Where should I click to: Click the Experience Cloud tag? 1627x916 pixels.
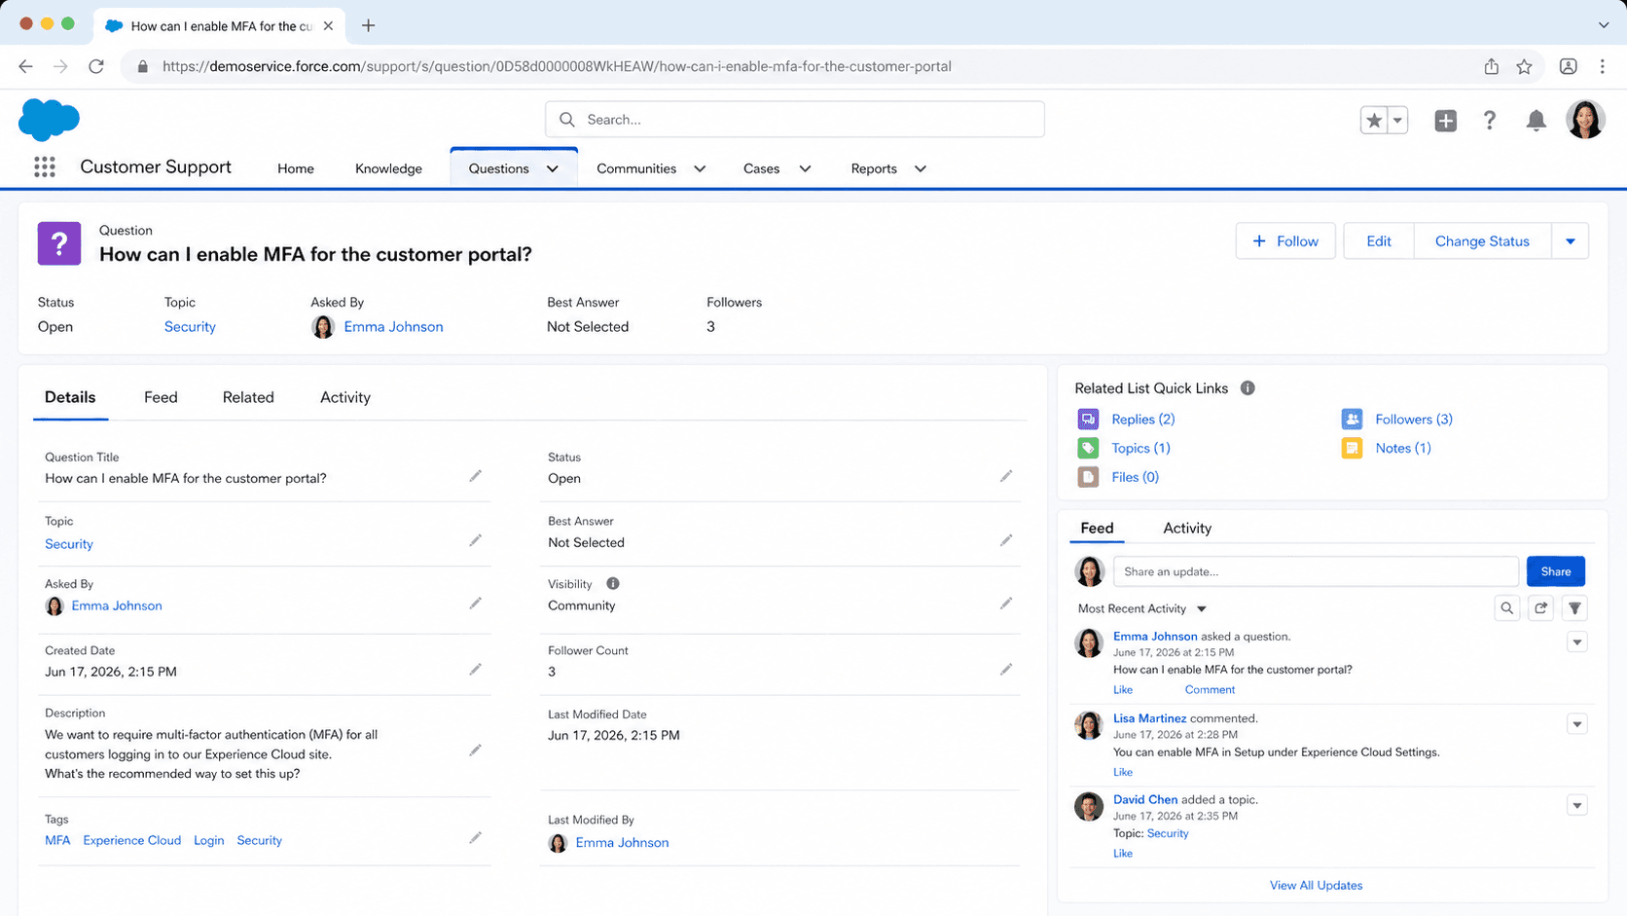(132, 840)
